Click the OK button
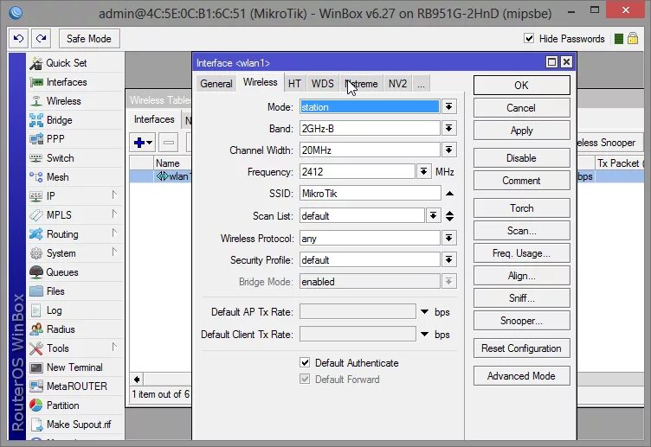 [521, 86]
